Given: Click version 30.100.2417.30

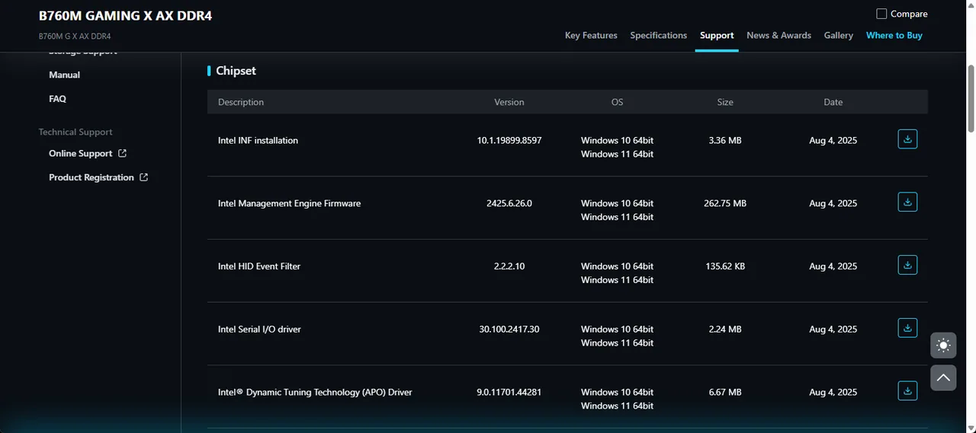Looking at the screenshot, I should click(x=509, y=330).
